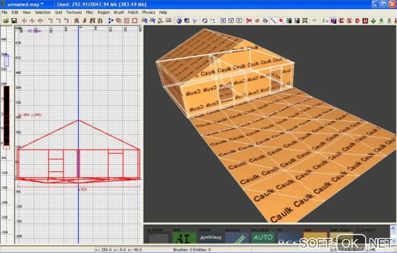Select the blue grid autosave texture thumbnail
This screenshot has height=253, width=397.
pos(237,238)
